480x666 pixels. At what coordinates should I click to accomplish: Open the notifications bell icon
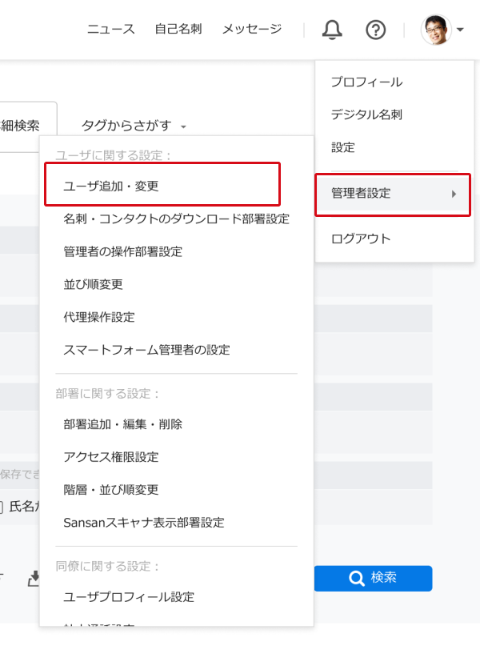331,29
